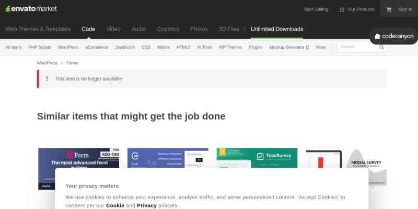Click Sign In
This screenshot has width=418, height=209.
click(405, 9)
